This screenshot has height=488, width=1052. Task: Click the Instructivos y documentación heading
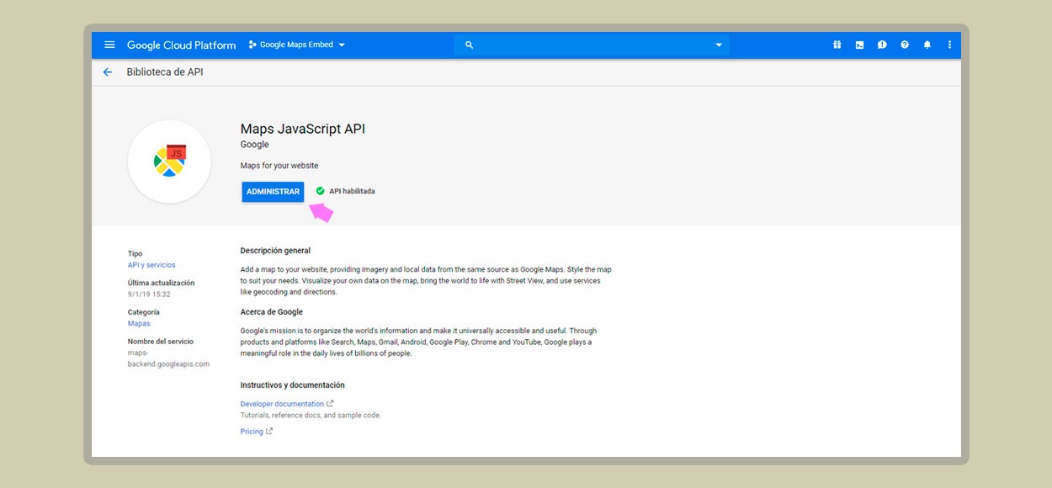click(292, 385)
